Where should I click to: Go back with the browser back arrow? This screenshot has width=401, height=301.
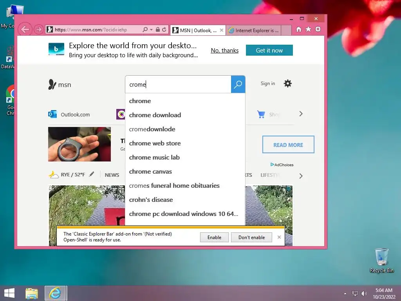click(x=25, y=29)
